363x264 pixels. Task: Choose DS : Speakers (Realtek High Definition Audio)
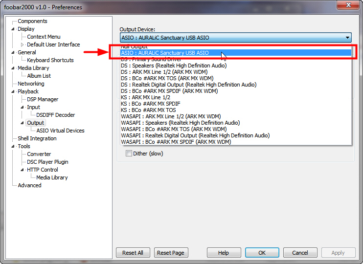236,66
